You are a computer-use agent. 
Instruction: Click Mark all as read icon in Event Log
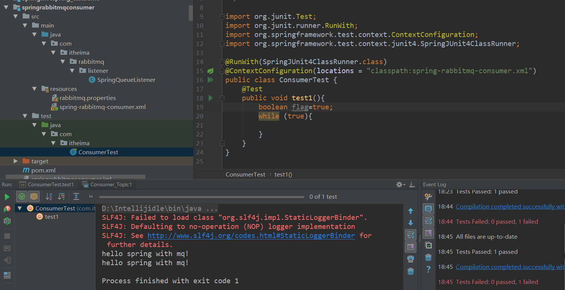pyautogui.click(x=428, y=245)
